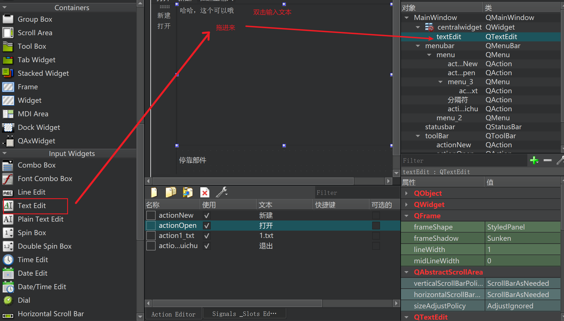Viewport: 564px width, 321px height.
Task: Select the Combo Box widget icon
Action: coord(8,165)
